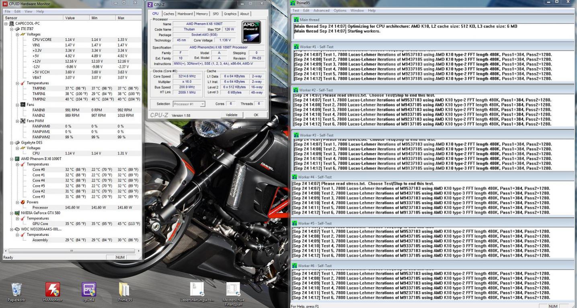
Task: Click the Min column header in HWMonitor
Action: [x=103, y=18]
